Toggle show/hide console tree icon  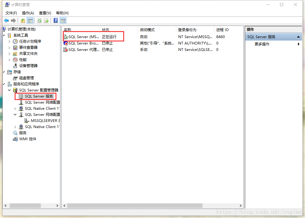point(30,21)
